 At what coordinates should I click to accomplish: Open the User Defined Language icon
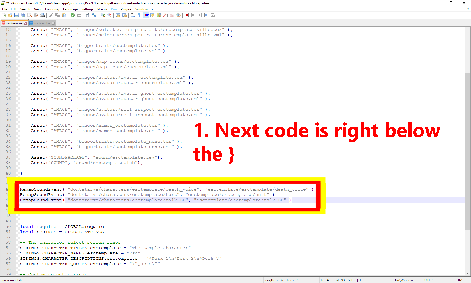(x=153, y=15)
